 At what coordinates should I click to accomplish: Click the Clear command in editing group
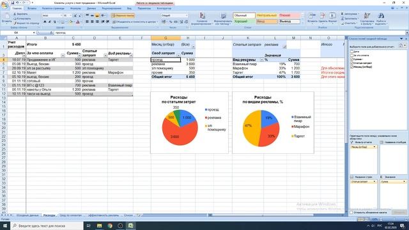coord(349,23)
